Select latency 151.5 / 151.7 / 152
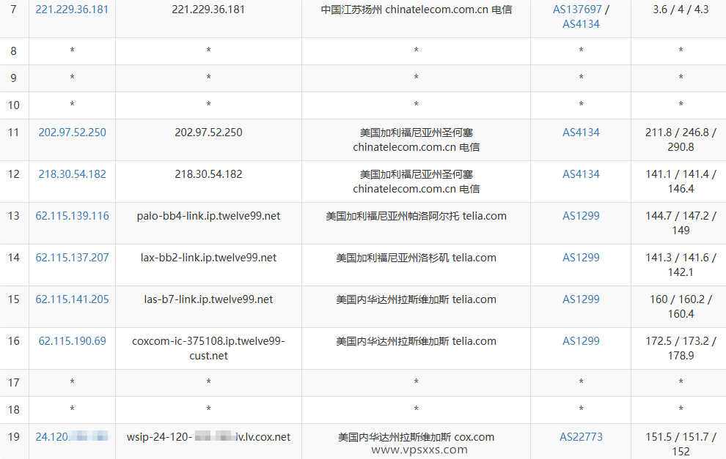 681,444
